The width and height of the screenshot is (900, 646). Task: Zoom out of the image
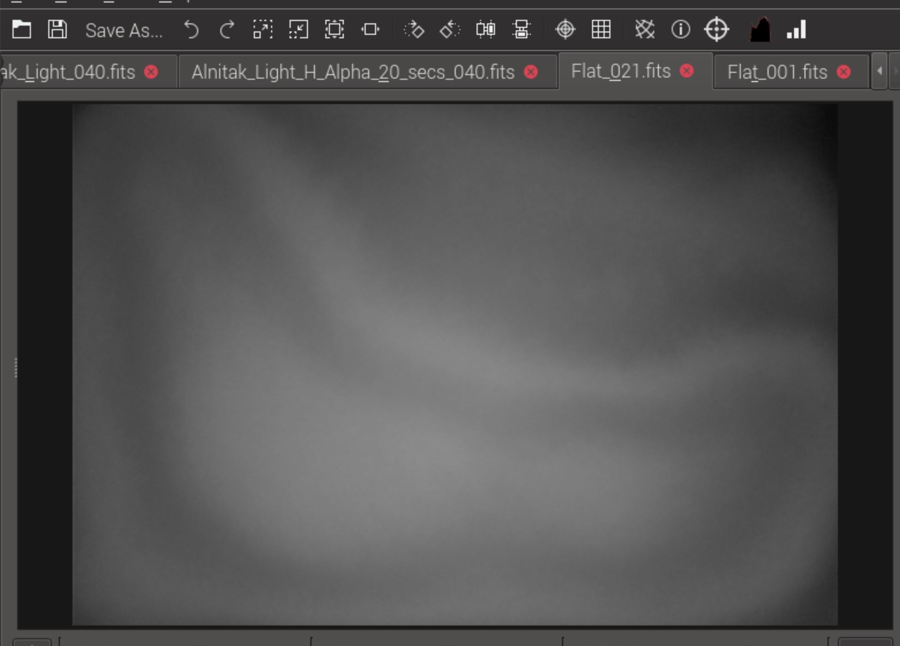tap(299, 30)
